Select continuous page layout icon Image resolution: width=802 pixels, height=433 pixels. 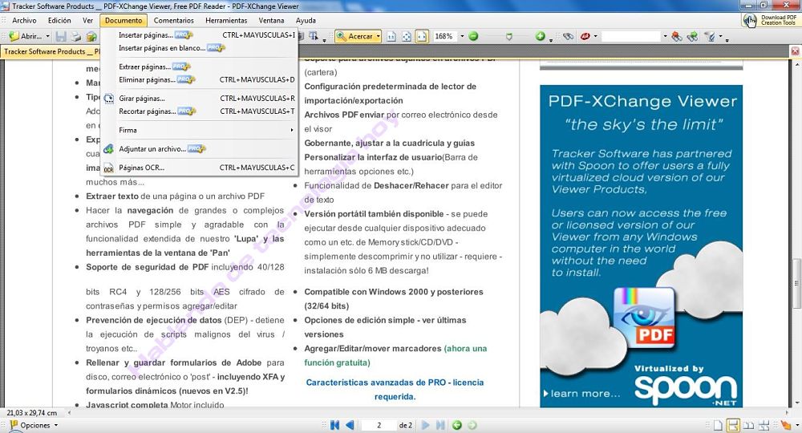tap(734, 425)
